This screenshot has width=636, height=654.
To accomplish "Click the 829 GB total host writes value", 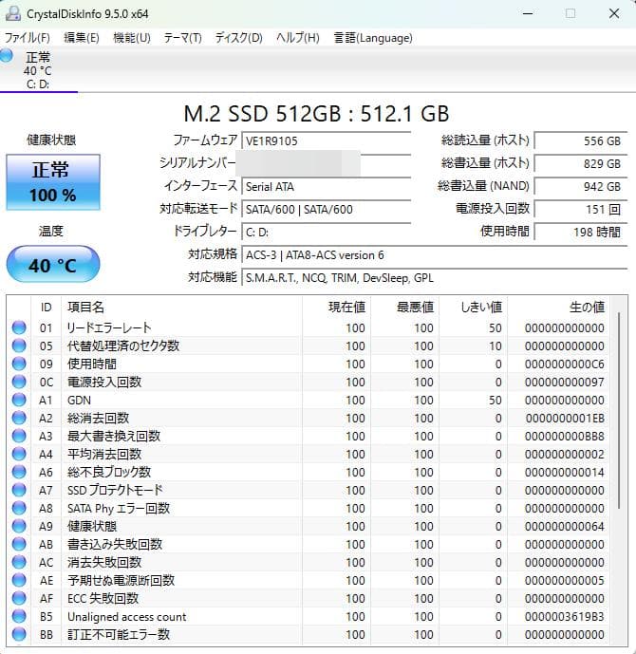I will [581, 163].
